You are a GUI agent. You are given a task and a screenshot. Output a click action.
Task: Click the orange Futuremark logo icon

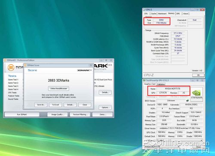[x=11, y=68]
